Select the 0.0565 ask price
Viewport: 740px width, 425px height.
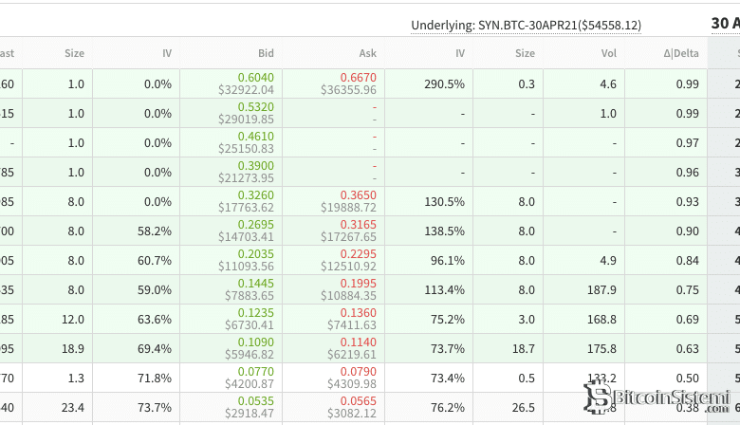pyautogui.click(x=359, y=401)
